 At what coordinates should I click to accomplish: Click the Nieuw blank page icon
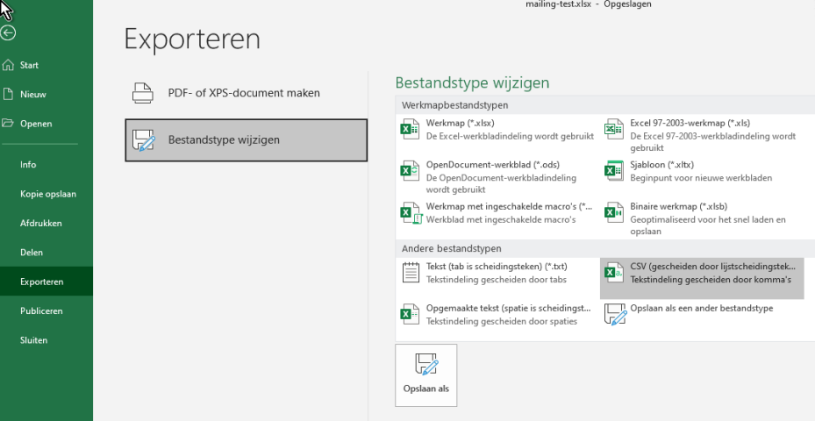click(8, 94)
